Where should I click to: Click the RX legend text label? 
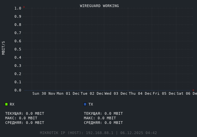(x=12, y=104)
